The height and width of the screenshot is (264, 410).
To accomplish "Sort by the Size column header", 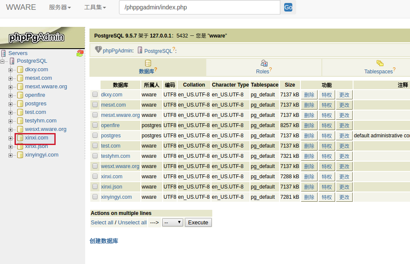I will click(290, 85).
